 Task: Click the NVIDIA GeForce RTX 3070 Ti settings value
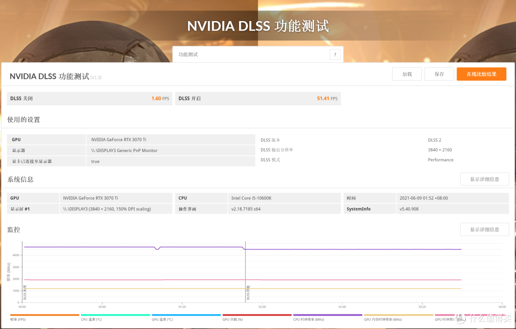coord(119,140)
